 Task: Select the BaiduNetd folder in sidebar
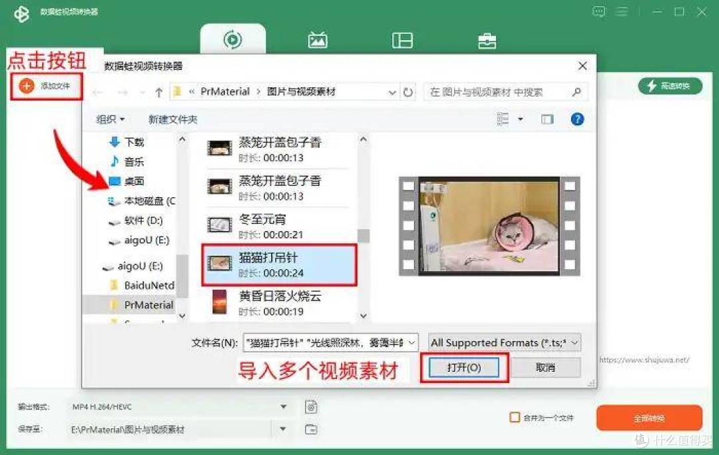click(x=143, y=285)
